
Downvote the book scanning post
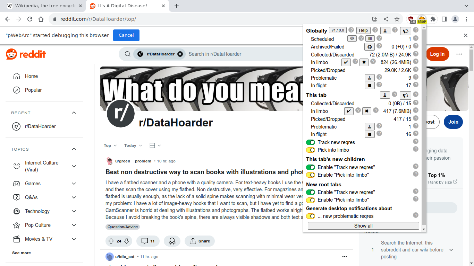click(127, 241)
